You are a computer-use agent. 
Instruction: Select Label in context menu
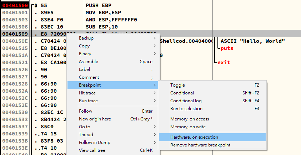[84, 69]
